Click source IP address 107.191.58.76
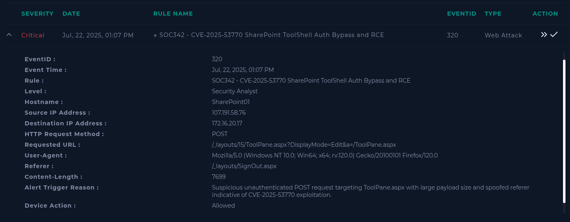 [228, 113]
